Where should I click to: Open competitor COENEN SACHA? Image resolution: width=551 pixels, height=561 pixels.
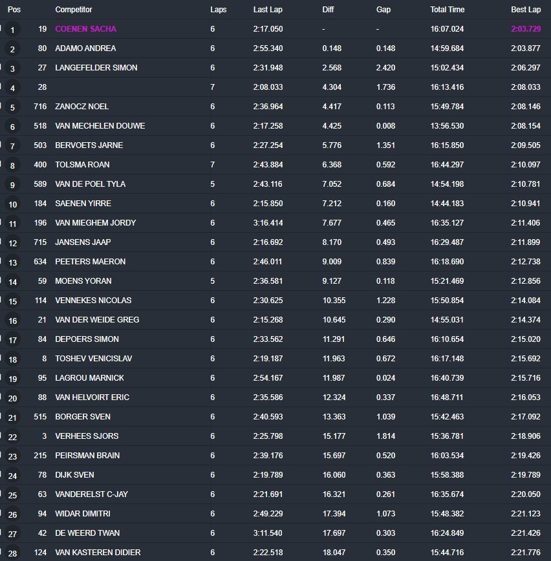pyautogui.click(x=85, y=29)
